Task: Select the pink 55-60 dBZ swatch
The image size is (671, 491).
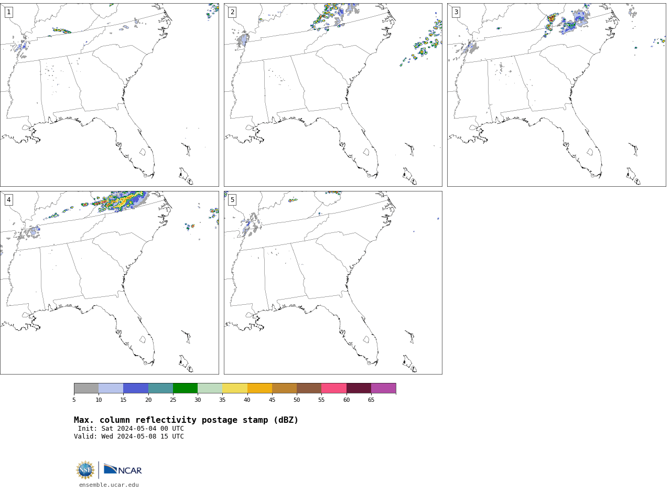Action: click(334, 388)
